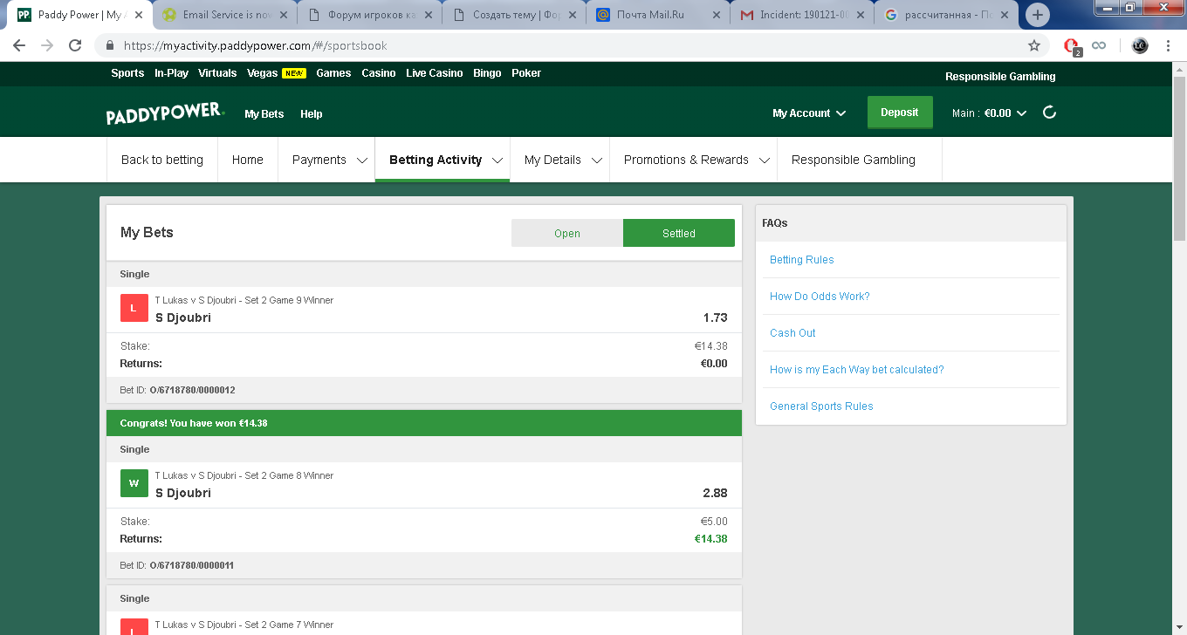Refresh balance with circular arrow icon
The height and width of the screenshot is (635, 1187).
click(1050, 113)
